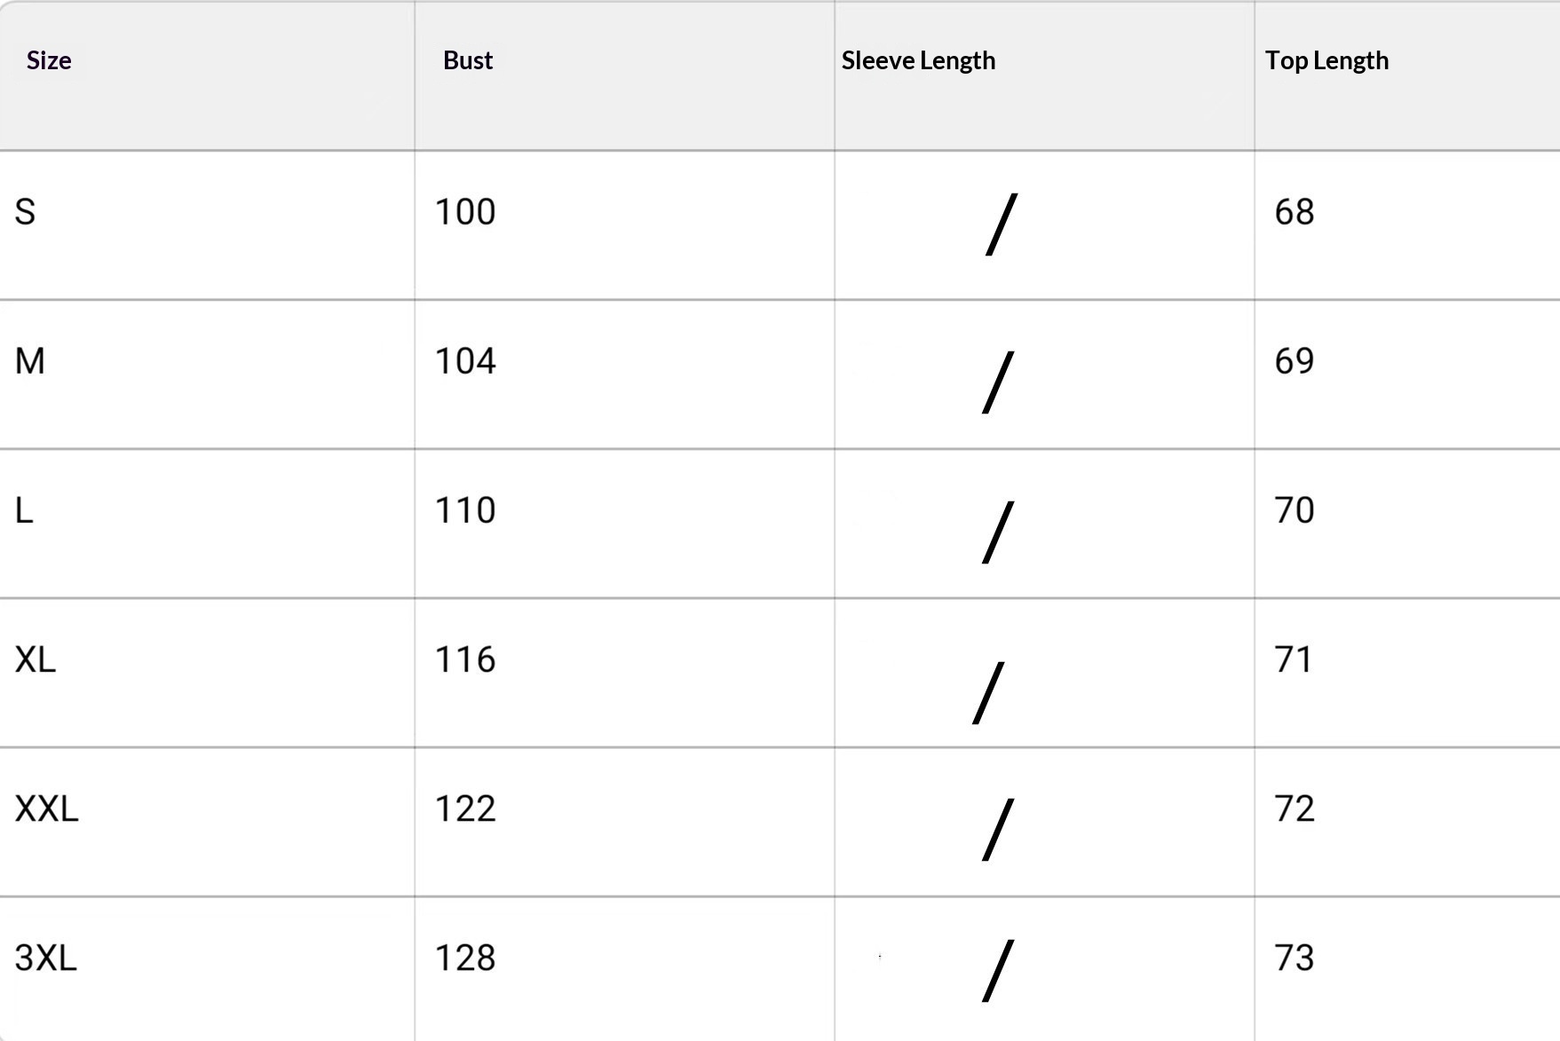
Task: Click the sleeve length slash in S row
Action: (x=1002, y=225)
